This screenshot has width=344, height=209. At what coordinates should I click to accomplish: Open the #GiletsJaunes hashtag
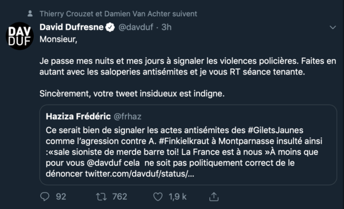tap(276, 130)
